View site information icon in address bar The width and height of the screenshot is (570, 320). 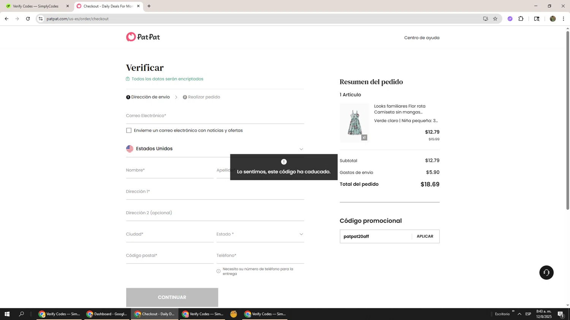point(41,19)
